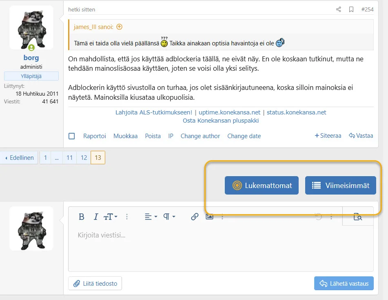Click Change date
This screenshot has width=388, height=300.
pyautogui.click(x=244, y=136)
